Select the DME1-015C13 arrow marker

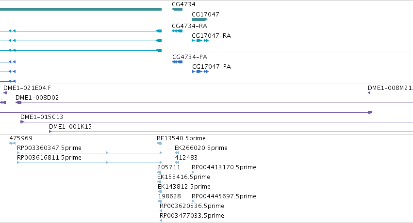coord(22,122)
